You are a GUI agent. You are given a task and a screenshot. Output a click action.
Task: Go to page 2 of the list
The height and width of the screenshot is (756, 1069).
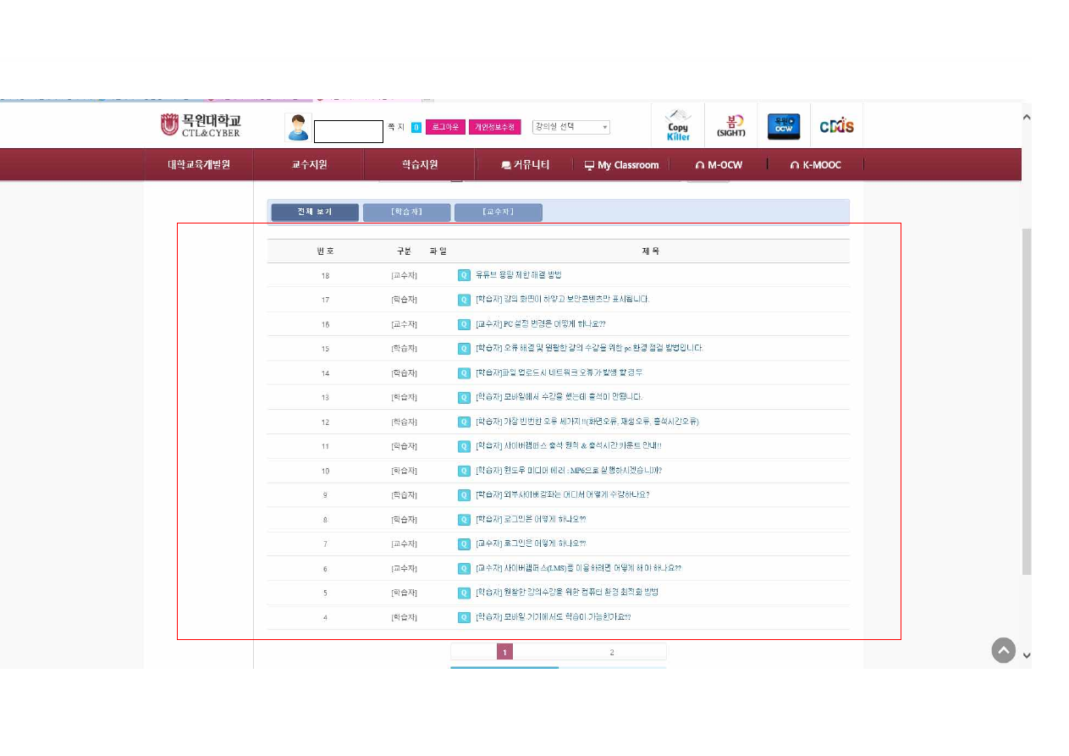[x=612, y=652]
